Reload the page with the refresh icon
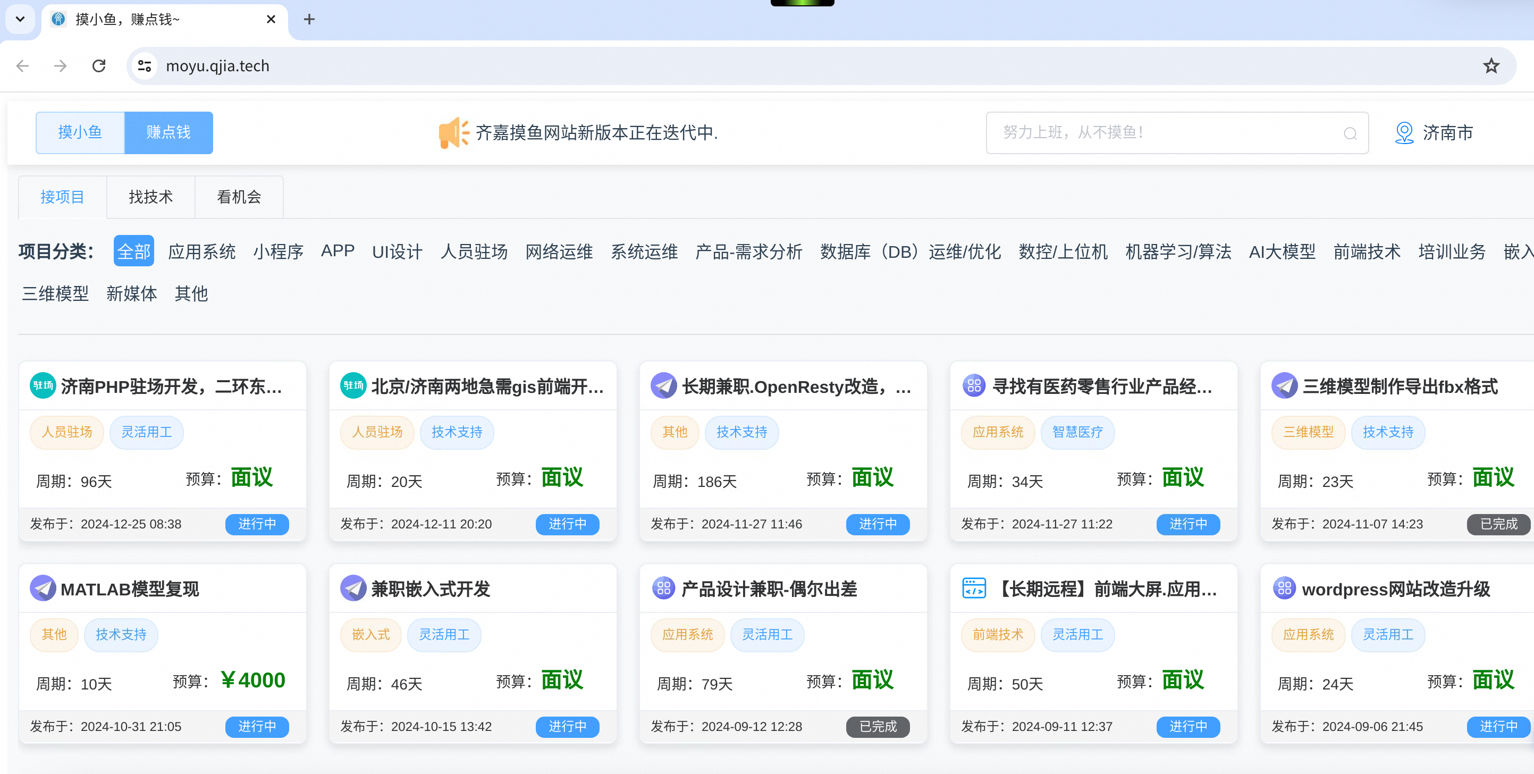Screen dimensions: 1534x774 click(x=99, y=65)
